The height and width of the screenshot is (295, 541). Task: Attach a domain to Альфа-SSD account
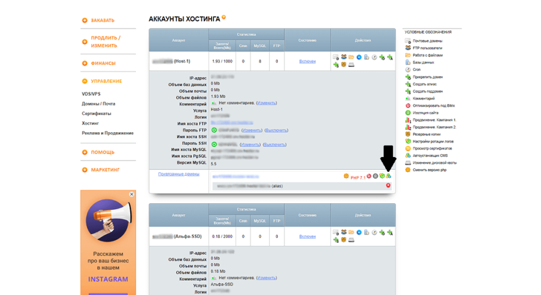pyautogui.click(x=382, y=233)
